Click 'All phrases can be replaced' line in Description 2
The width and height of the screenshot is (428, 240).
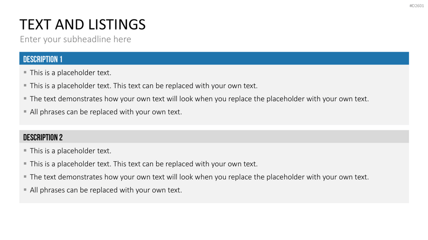tap(106, 190)
